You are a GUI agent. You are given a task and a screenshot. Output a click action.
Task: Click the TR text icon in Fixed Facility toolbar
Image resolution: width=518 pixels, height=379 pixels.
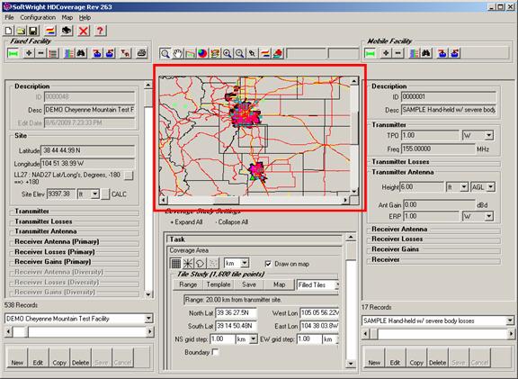126,53
